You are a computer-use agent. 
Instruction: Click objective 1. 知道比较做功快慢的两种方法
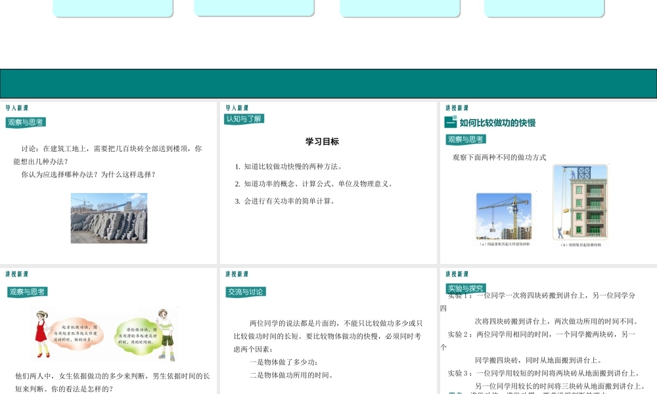[289, 166]
